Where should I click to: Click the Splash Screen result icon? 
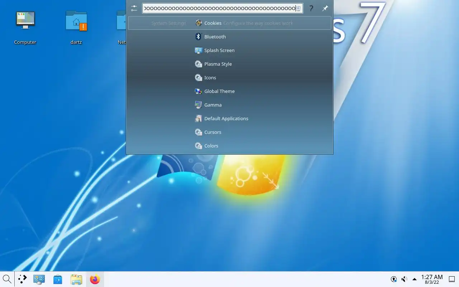[x=198, y=50]
